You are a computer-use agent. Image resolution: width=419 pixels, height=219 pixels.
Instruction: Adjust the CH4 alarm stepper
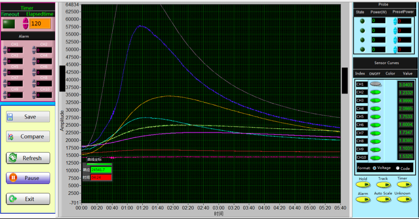pyautogui.click(x=34, y=61)
